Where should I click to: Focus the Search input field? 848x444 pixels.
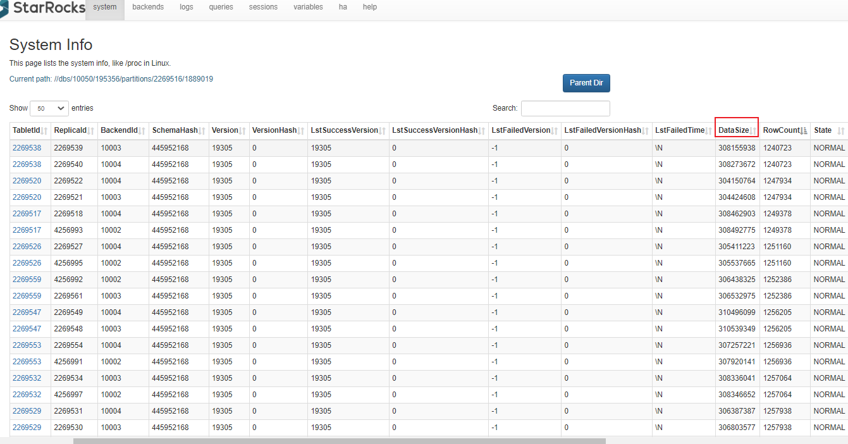[565, 108]
